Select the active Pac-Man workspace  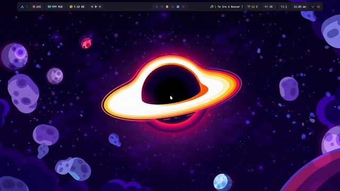[167, 7]
